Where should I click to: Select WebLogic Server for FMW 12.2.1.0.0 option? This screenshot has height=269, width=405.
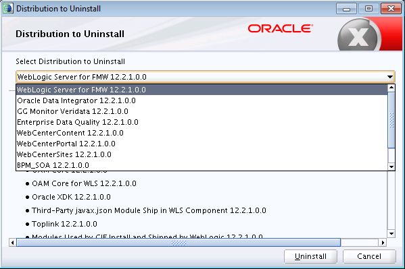click(x=201, y=90)
